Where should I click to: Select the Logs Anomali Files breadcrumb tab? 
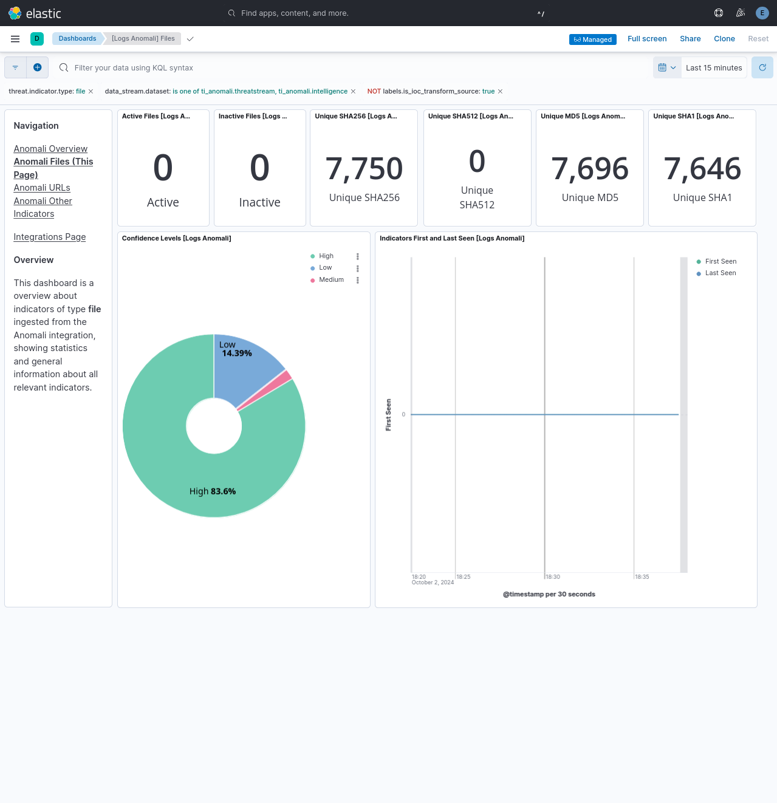pos(142,38)
